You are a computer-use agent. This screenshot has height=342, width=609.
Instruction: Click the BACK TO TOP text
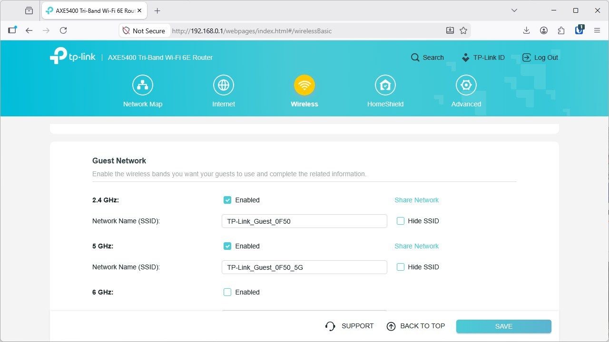coord(422,326)
